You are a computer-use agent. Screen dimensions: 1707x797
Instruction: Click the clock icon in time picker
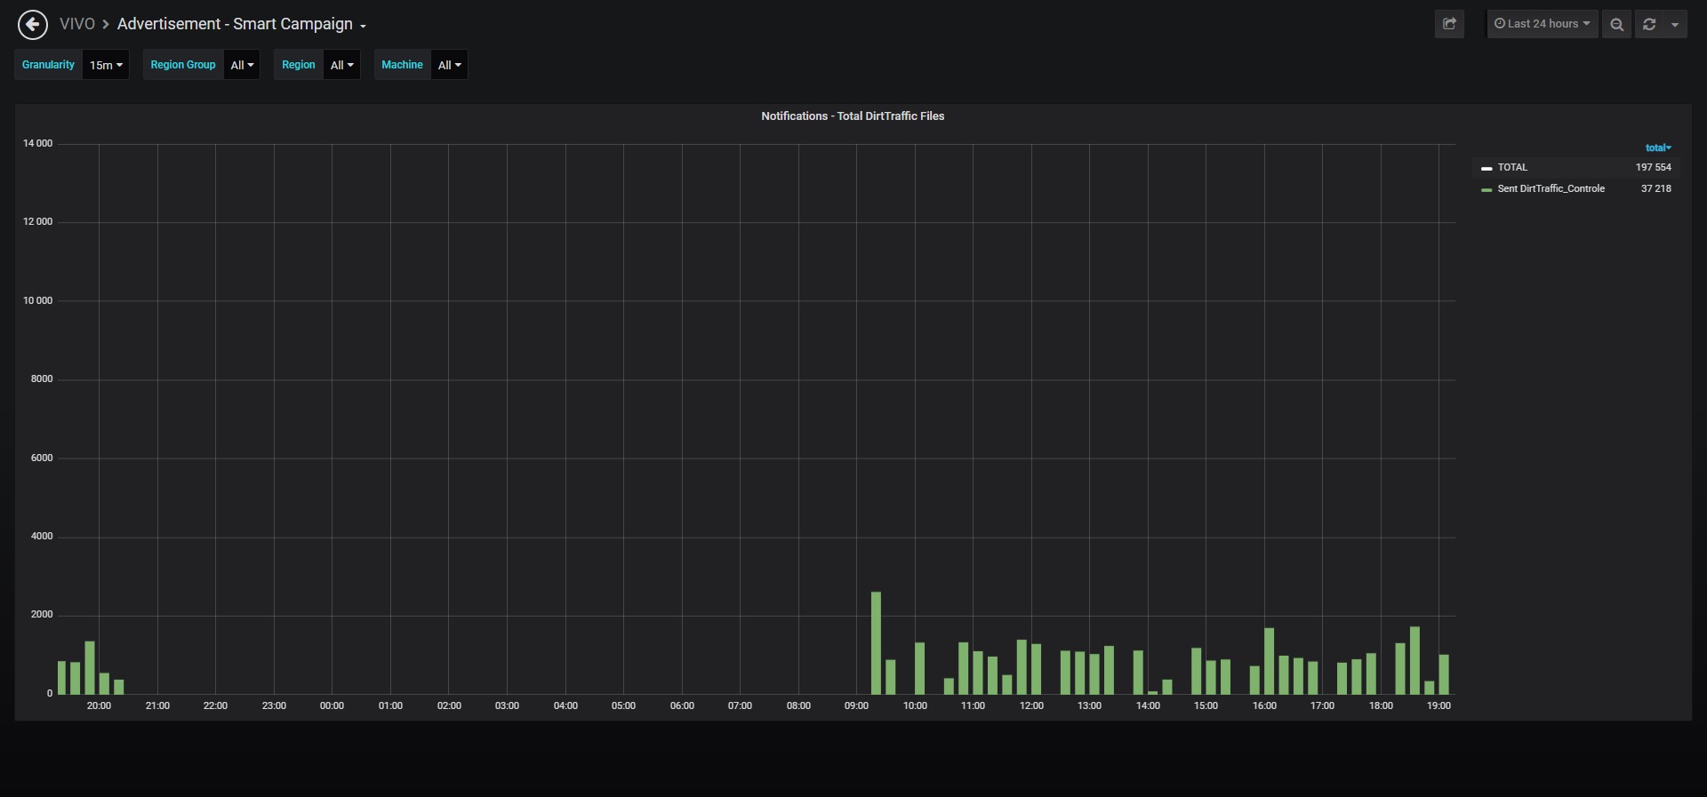(x=1500, y=24)
